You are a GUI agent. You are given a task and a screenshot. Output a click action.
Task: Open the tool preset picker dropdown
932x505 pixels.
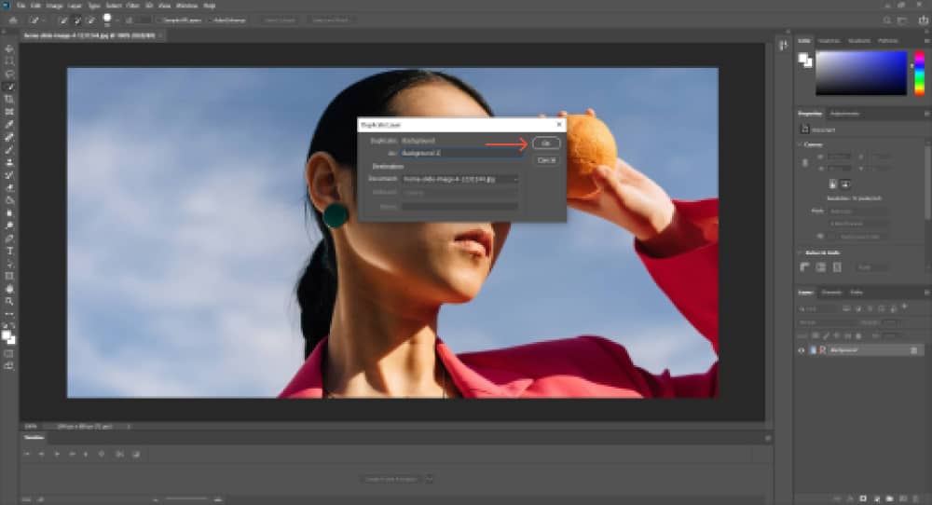(x=44, y=20)
